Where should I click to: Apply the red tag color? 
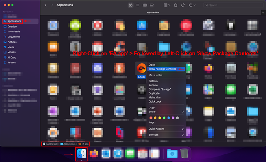coord(151,118)
